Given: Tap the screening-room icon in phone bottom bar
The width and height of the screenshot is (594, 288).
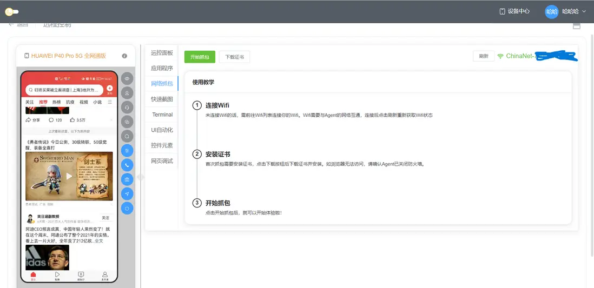Looking at the screenshot, I should pos(81,276).
